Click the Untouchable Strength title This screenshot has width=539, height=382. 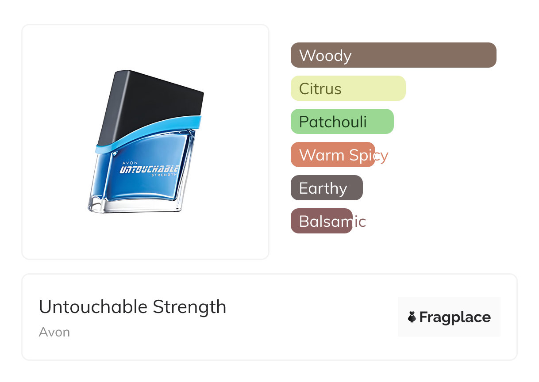click(132, 307)
